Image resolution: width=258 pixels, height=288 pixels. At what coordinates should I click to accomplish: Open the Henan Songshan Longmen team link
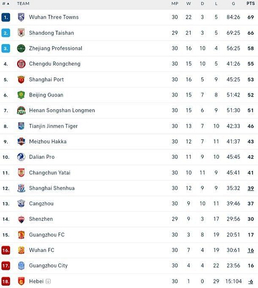point(62,111)
